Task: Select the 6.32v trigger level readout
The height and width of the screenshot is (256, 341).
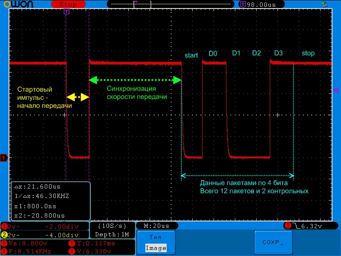Action: [x=312, y=227]
